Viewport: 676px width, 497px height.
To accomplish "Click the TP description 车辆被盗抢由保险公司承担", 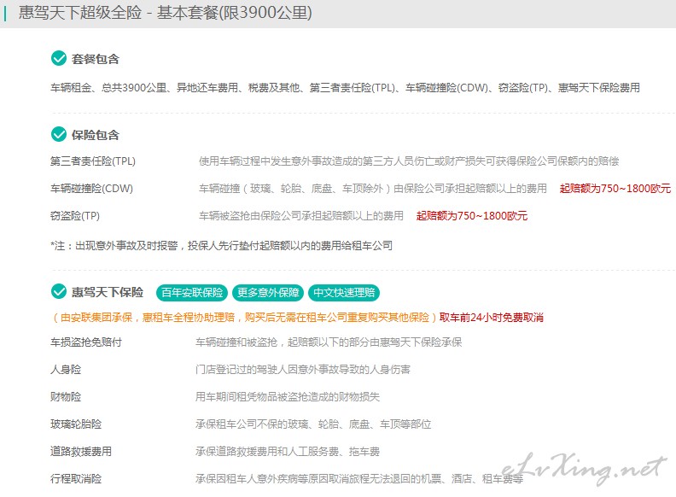I will tap(301, 216).
